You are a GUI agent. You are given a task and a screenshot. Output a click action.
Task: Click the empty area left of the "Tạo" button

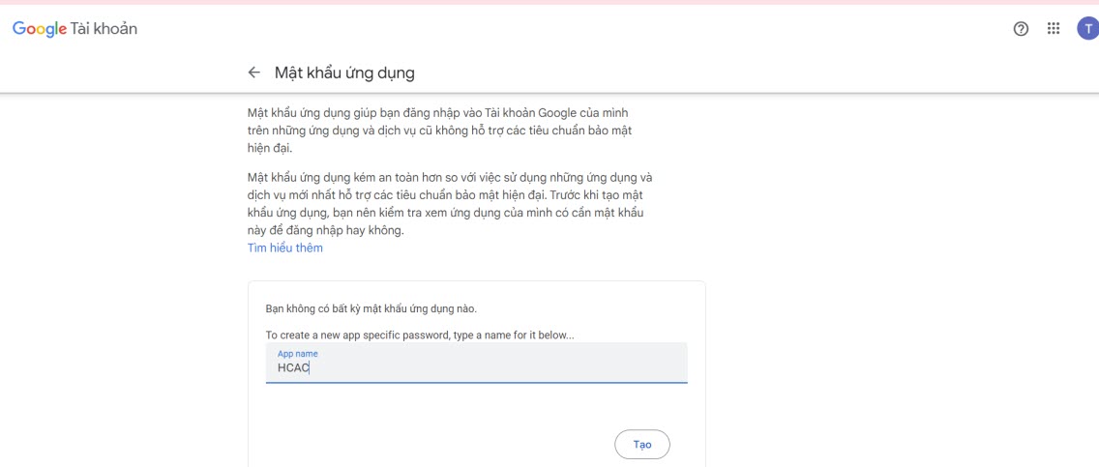click(x=435, y=445)
